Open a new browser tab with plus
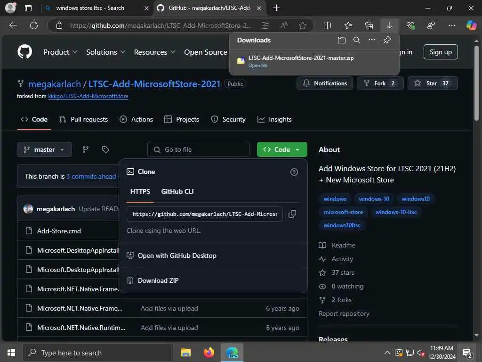 (276, 8)
